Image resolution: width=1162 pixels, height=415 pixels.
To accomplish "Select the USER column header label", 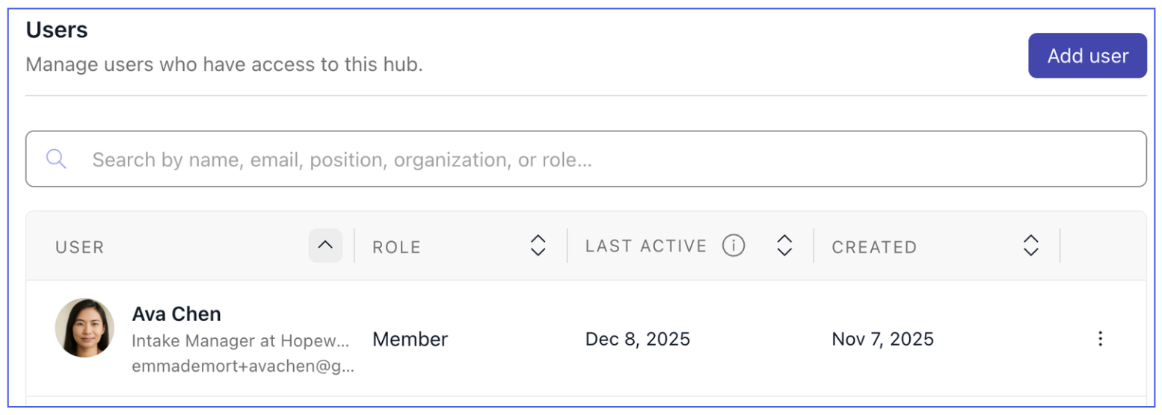I will coord(80,247).
